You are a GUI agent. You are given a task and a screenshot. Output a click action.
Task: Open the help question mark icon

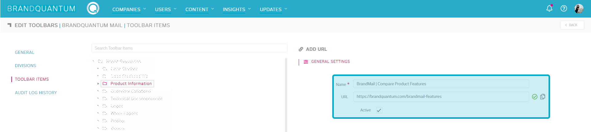564,9
